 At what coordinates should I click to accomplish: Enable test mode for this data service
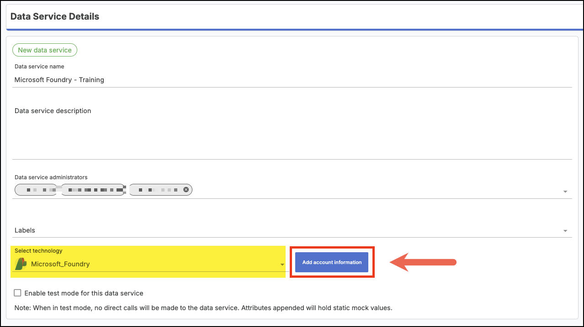17,293
